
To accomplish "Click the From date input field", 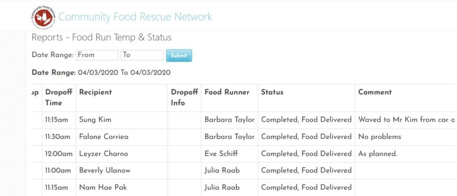I will (97, 55).
